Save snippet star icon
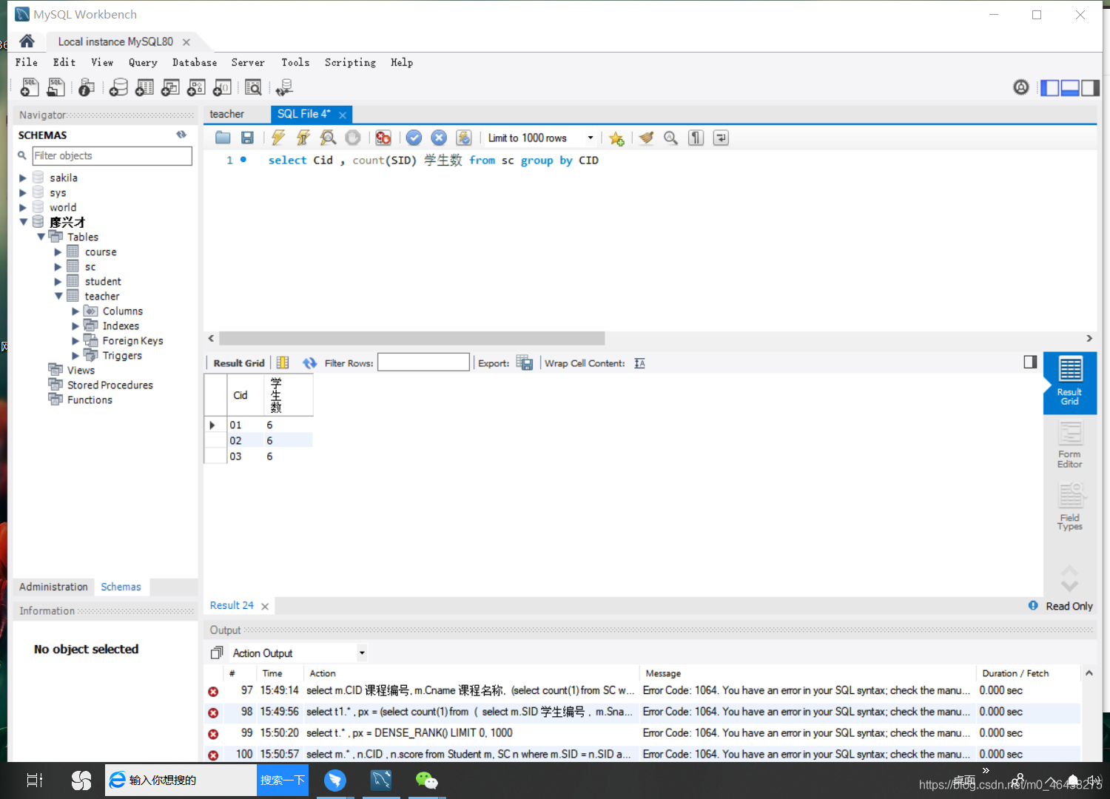Image resolution: width=1110 pixels, height=799 pixels. click(616, 138)
